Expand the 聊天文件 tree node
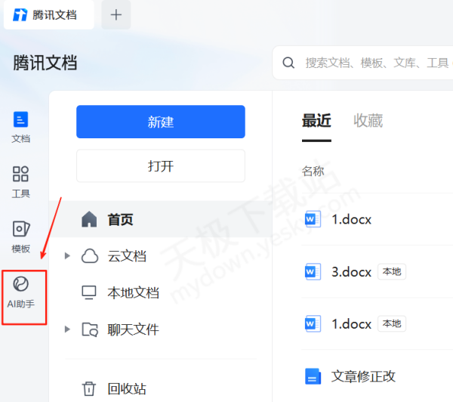The image size is (453, 402). [x=67, y=329]
